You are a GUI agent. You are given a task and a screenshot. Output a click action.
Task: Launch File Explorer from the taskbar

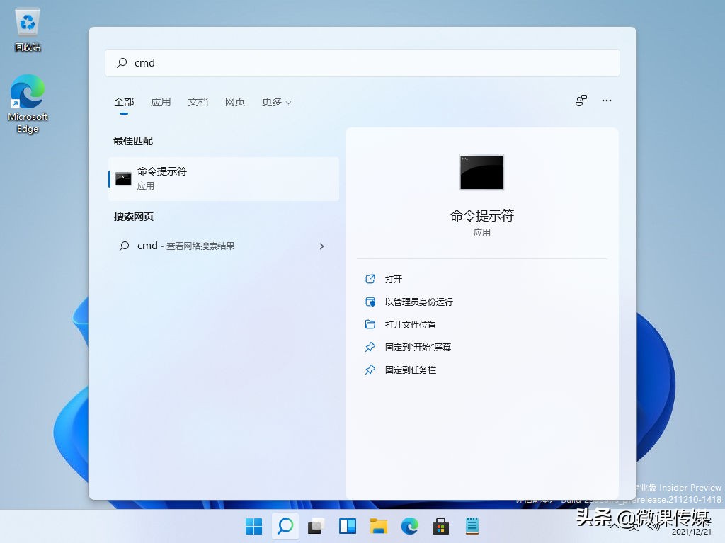[x=377, y=527]
